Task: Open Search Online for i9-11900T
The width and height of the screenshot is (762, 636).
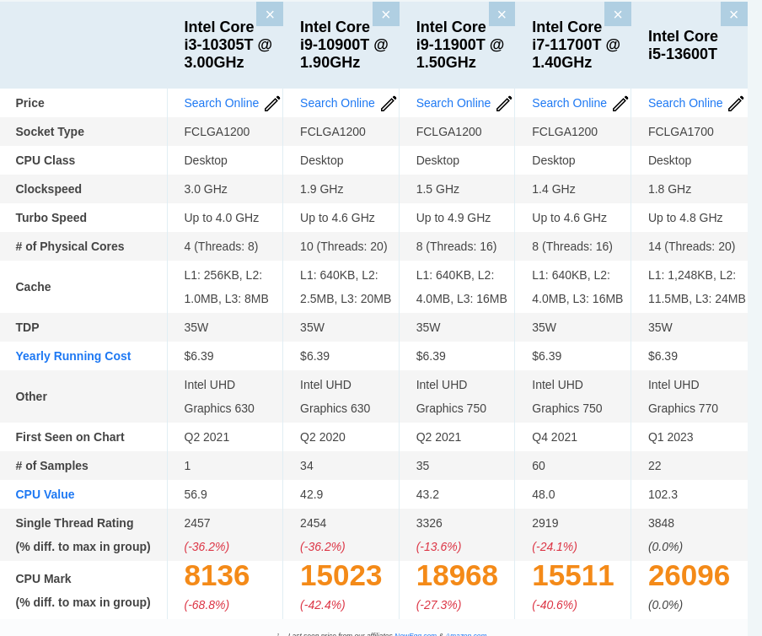Action: (453, 103)
